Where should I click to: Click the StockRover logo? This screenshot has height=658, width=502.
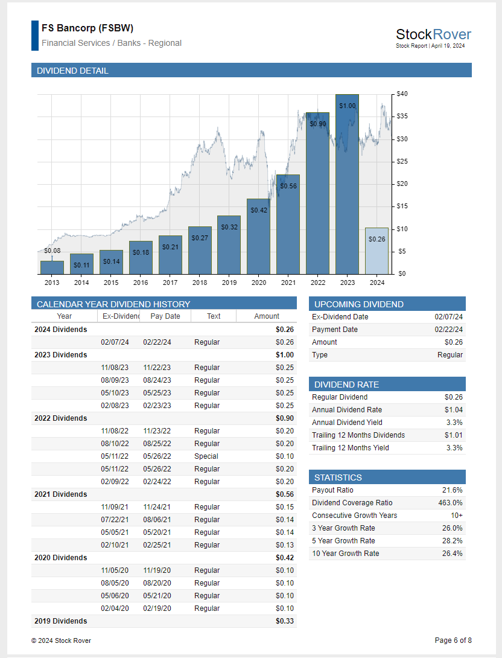pyautogui.click(x=433, y=34)
